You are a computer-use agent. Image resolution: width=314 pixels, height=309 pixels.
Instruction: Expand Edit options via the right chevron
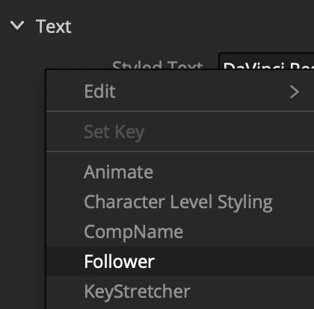click(x=295, y=93)
